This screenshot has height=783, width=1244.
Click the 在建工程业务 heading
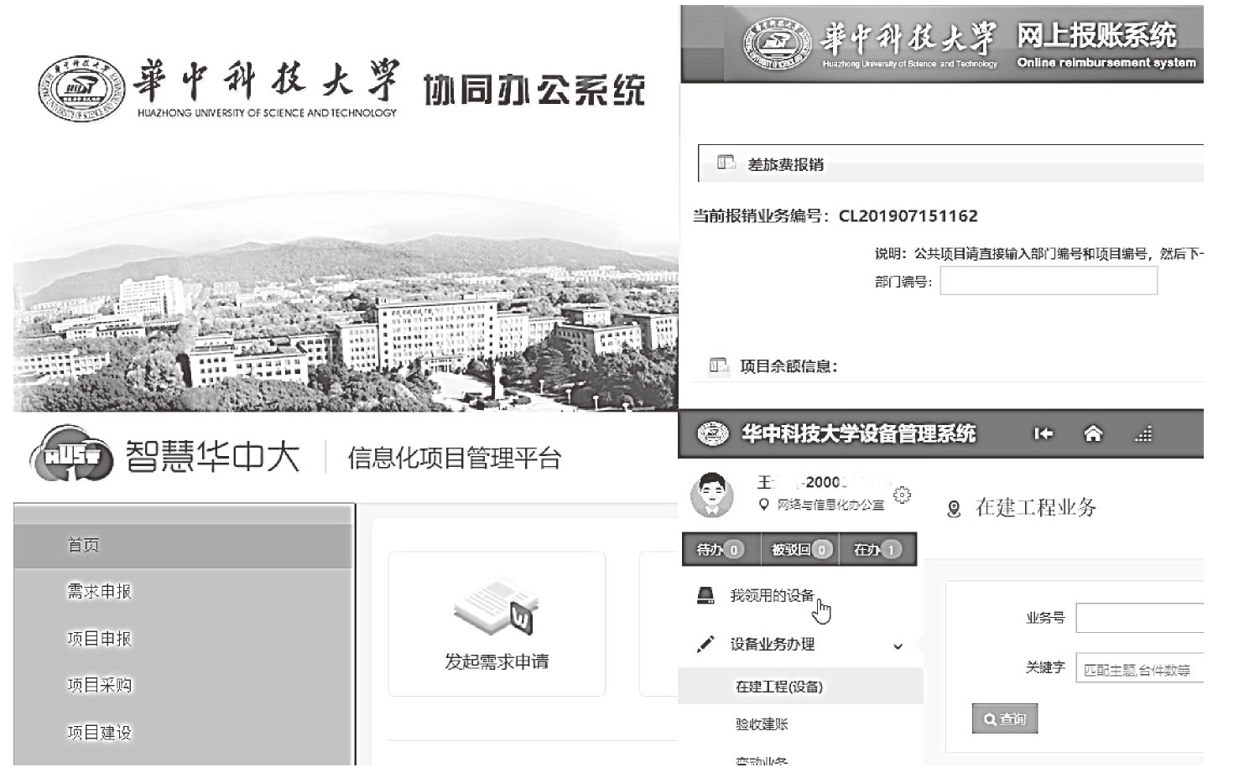coord(1035,507)
